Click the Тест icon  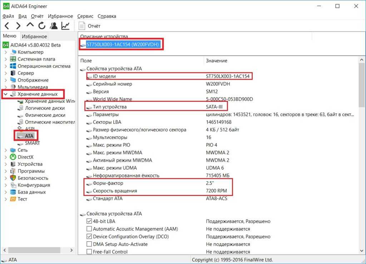[13, 199]
